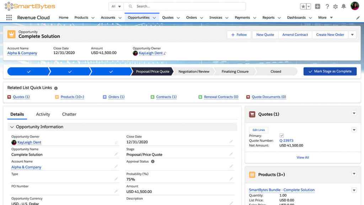Open the Payments nav tab
364x205 pixels.
242,18
